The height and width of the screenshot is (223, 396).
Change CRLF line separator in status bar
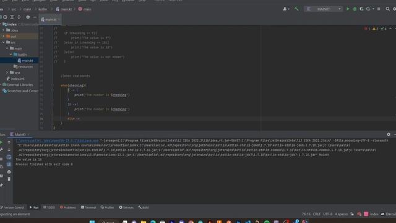[x=317, y=214]
